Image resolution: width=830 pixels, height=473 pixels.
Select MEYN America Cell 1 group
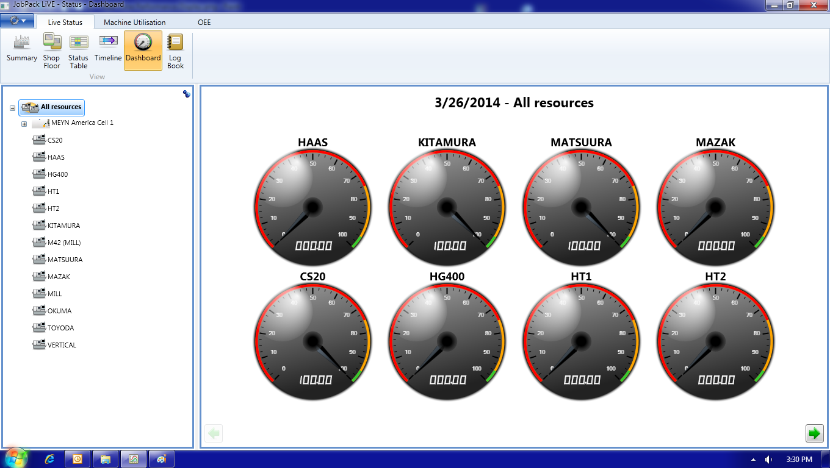click(x=73, y=123)
